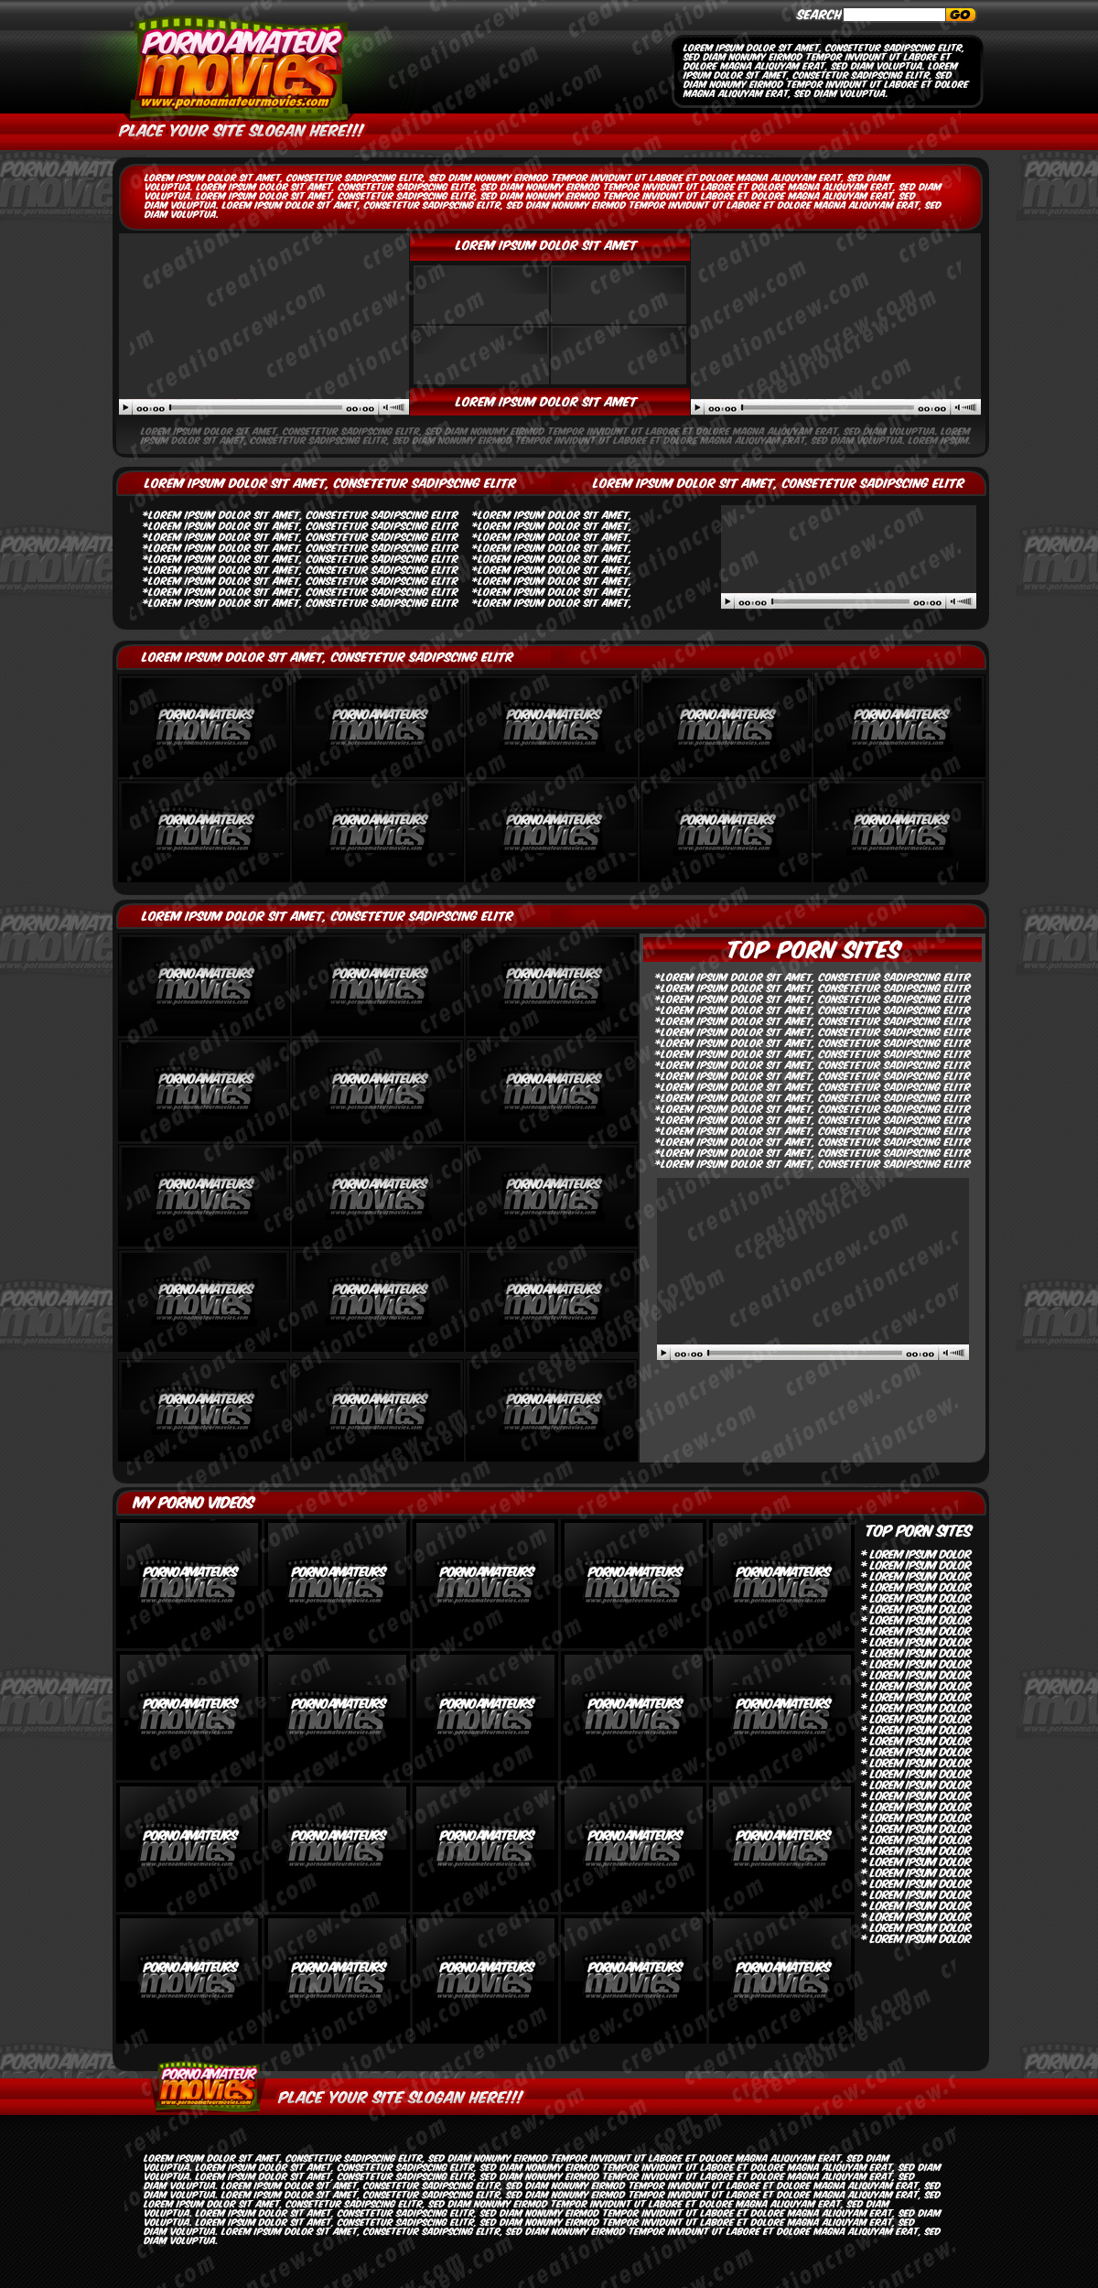Screen dimensions: 1098x2288
Task: Open the upper red Lorem Ipsum Dolor Sit Amet tab
Action: click(x=549, y=245)
